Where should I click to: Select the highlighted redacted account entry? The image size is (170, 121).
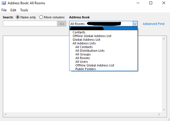pos(103,29)
